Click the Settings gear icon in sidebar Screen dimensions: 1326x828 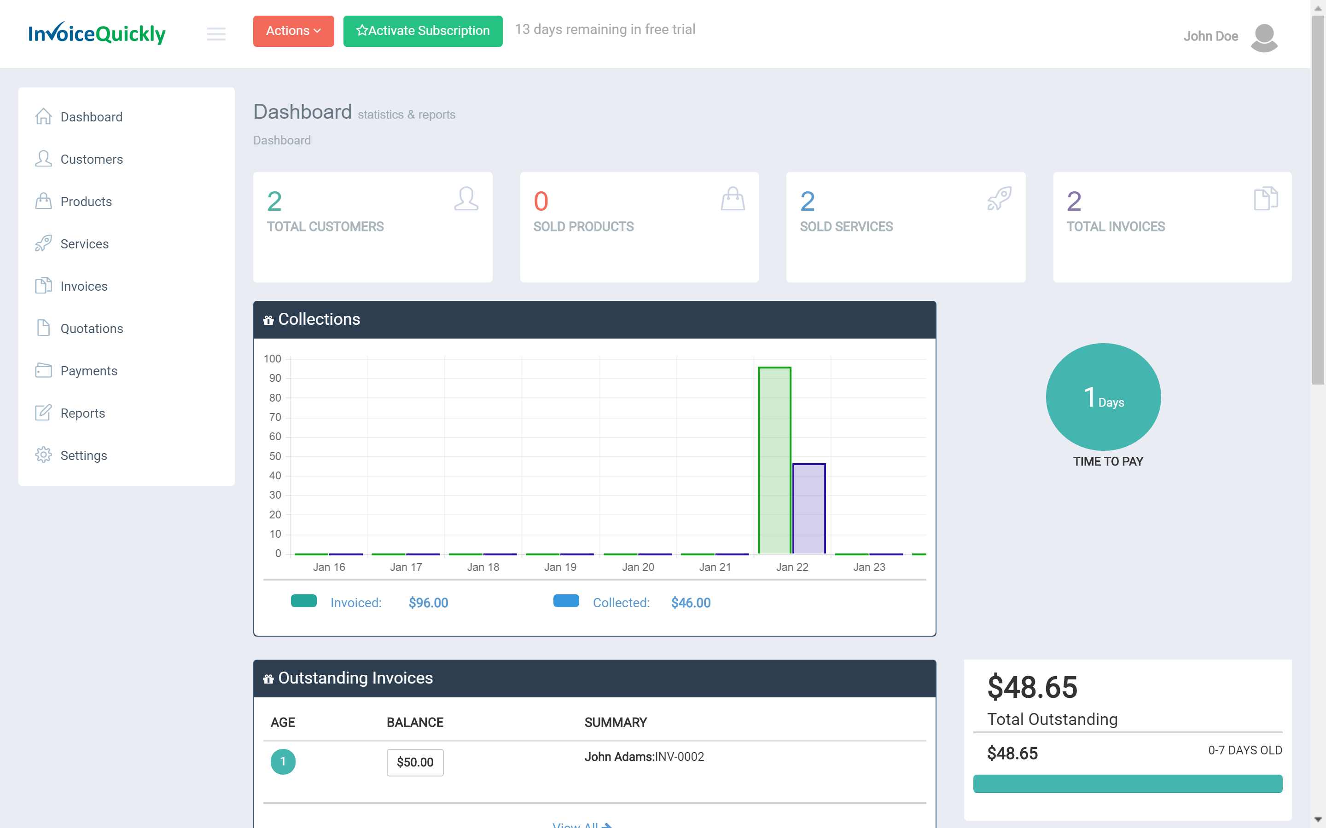43,455
